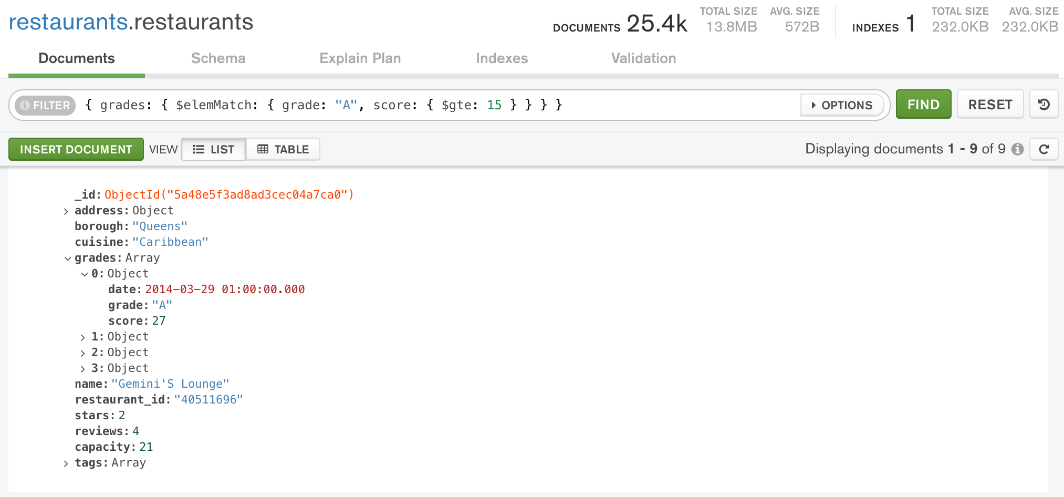Screen dimensions: 1064x497
Task: Click the FILTER label badge
Action: pos(45,105)
